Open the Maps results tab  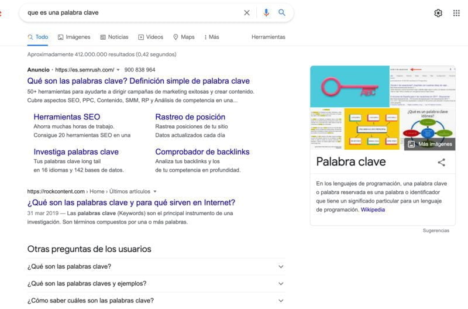(x=184, y=37)
